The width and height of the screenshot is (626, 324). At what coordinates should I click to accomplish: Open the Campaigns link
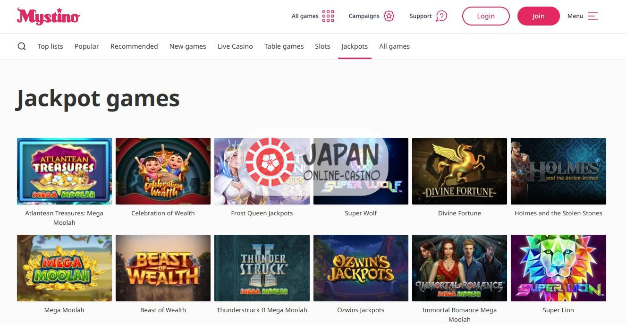pos(364,16)
